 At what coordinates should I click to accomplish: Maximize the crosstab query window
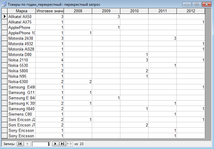point(197,5)
